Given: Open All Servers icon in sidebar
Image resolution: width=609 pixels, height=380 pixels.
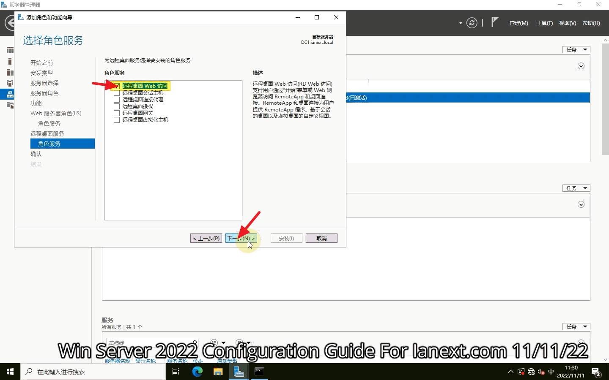Looking at the screenshot, I should point(10,72).
